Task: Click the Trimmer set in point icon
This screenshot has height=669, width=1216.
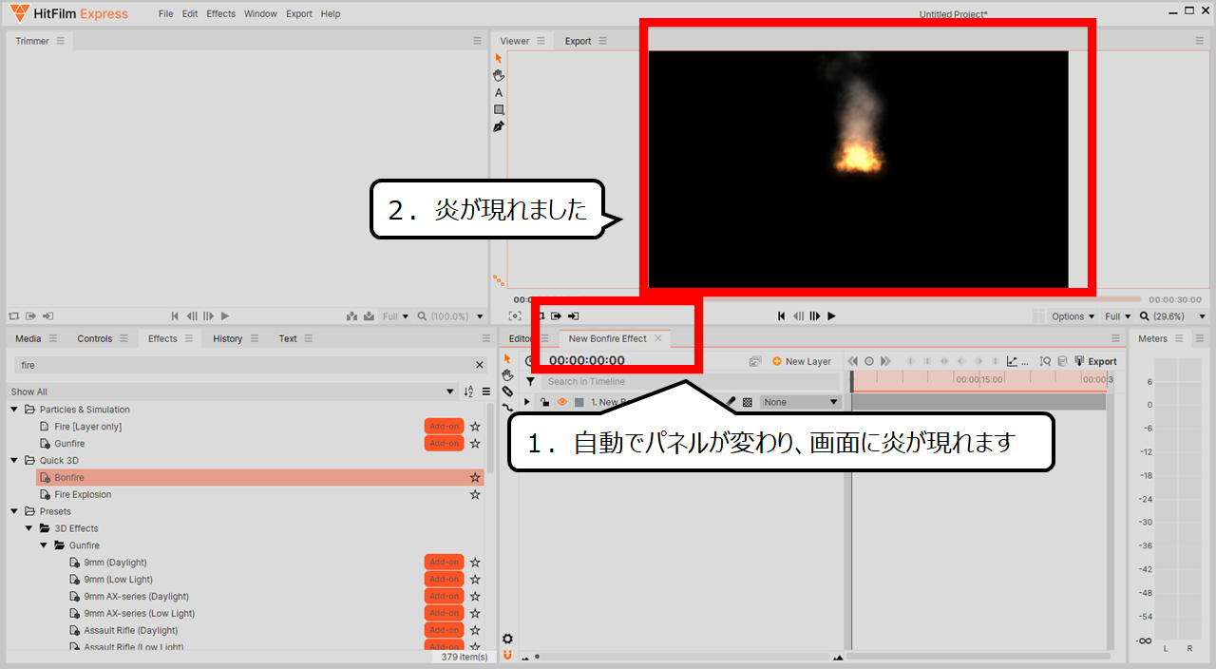Action: click(31, 315)
